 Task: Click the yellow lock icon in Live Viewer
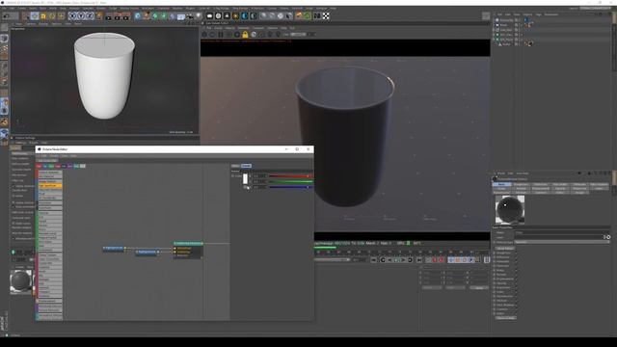click(245, 35)
